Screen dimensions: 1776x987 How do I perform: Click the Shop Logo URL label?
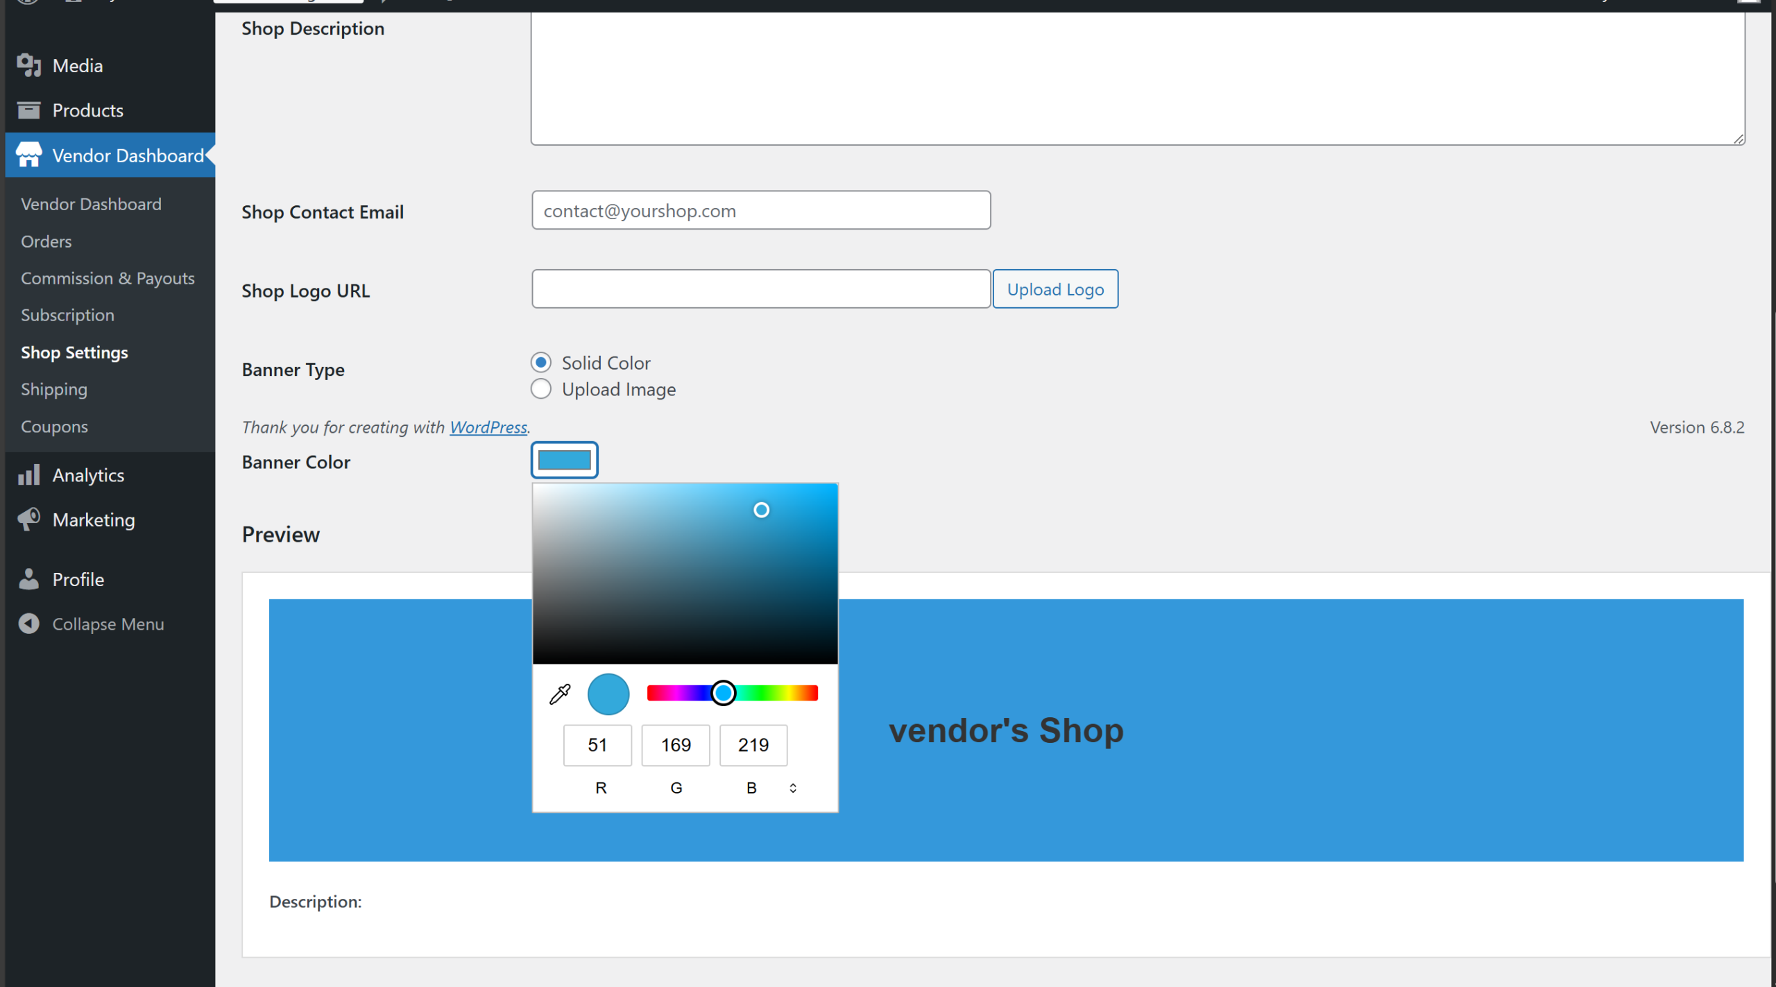[x=306, y=291]
